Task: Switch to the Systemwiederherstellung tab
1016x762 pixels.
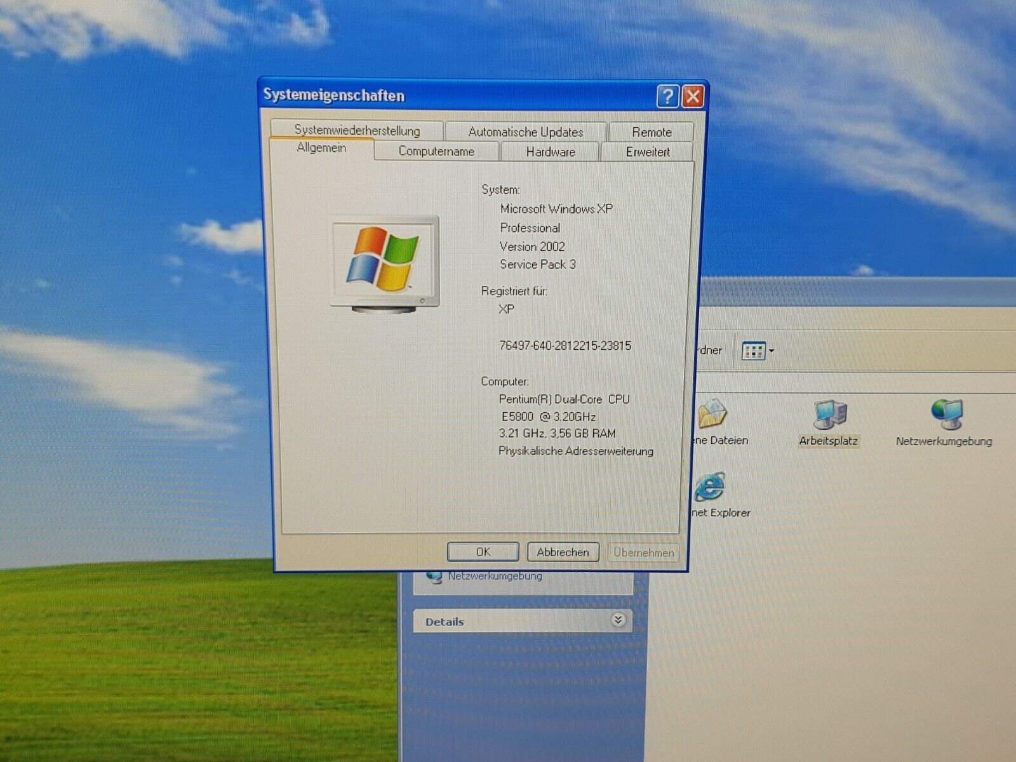Action: [357, 130]
